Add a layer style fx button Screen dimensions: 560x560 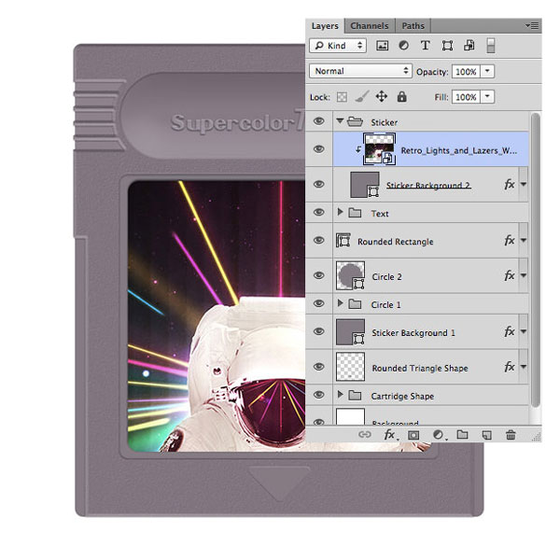390,435
